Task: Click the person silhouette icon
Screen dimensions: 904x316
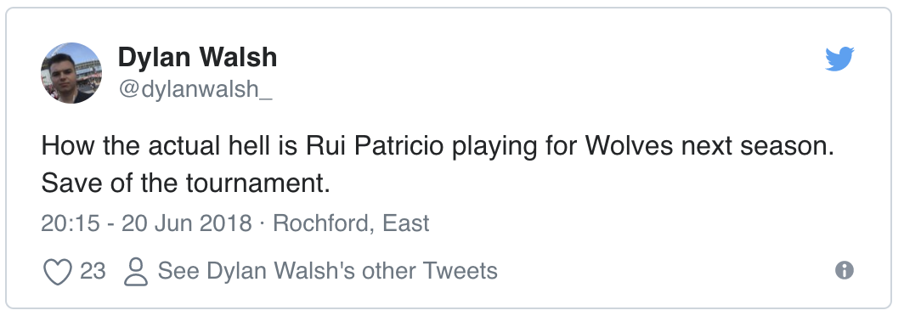Action: (136, 271)
